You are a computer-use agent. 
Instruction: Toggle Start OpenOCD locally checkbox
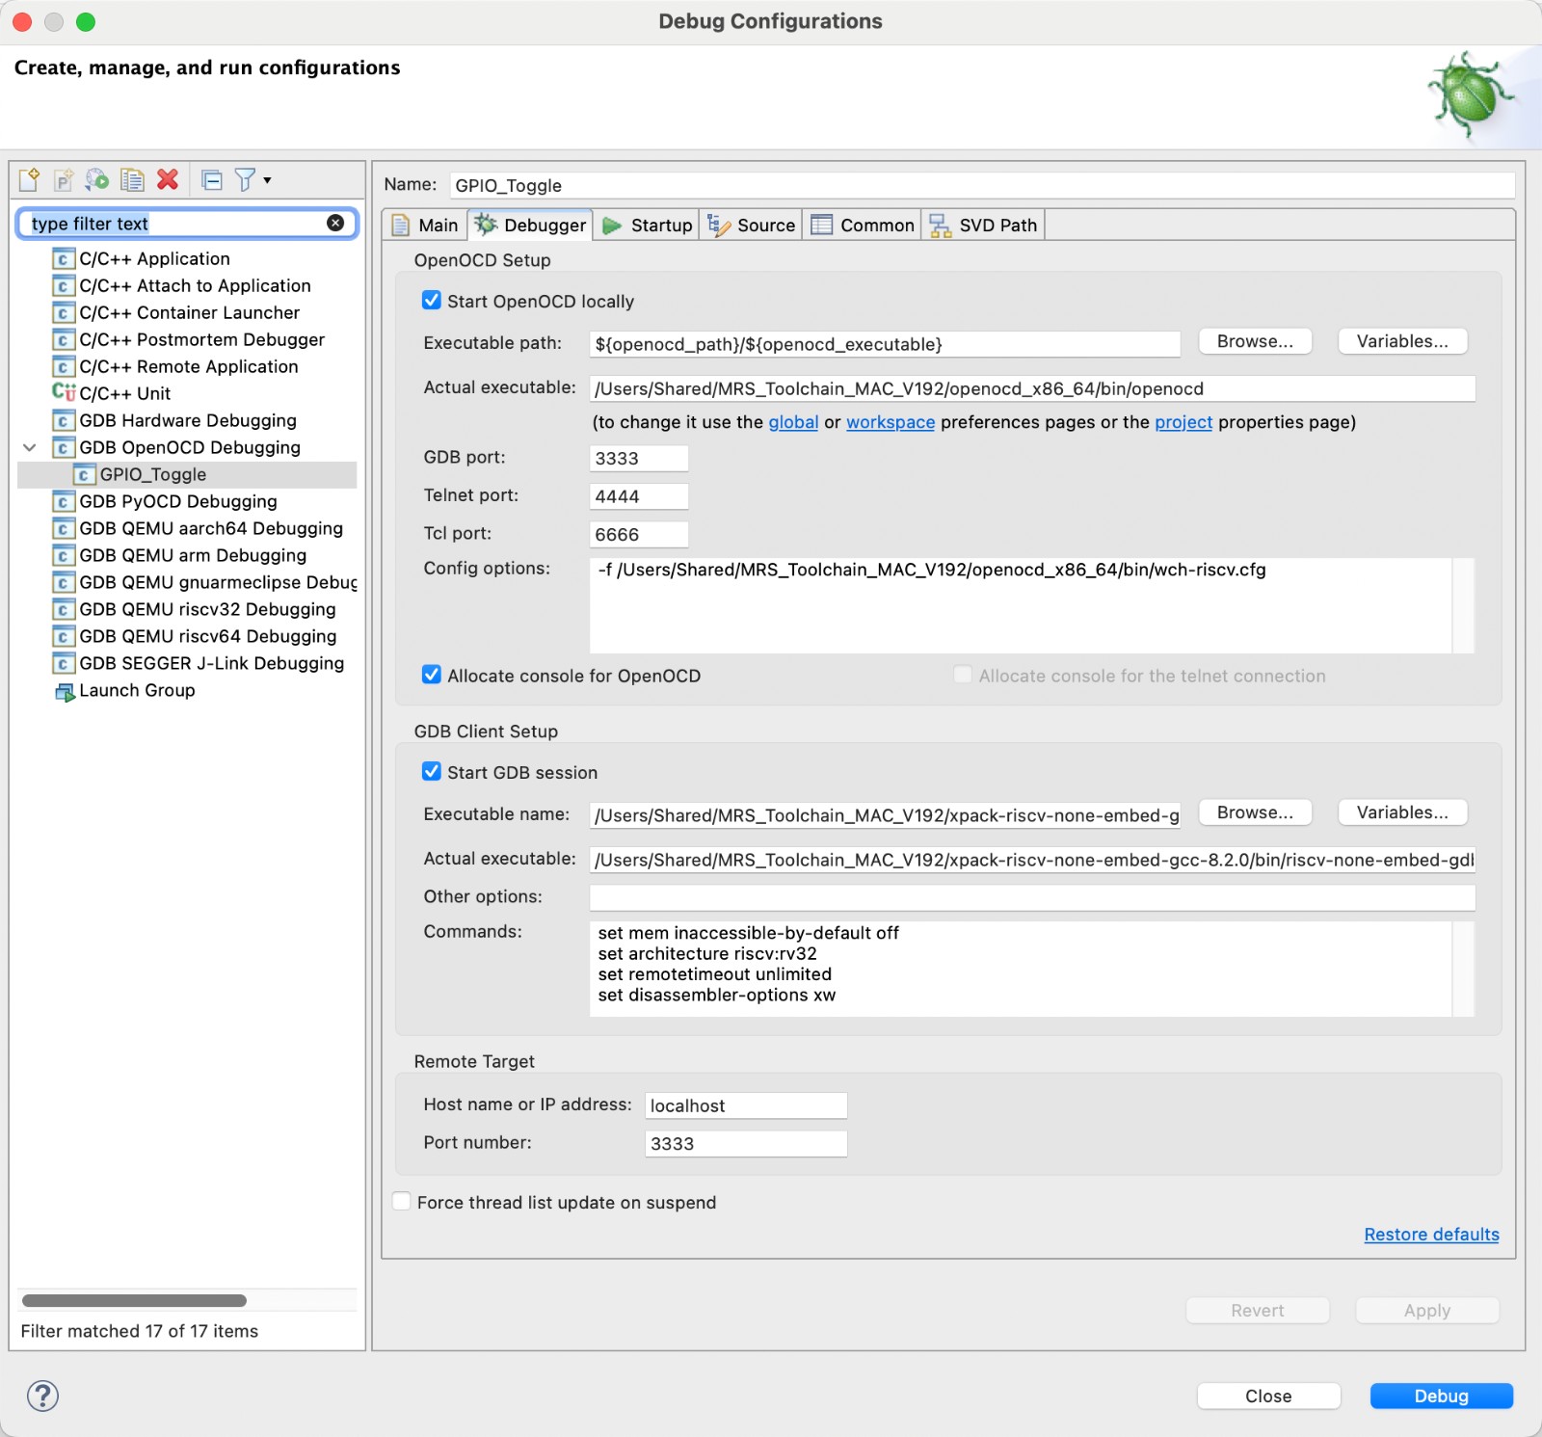point(432,301)
